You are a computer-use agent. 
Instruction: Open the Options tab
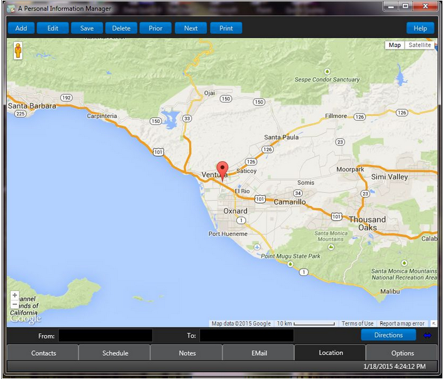pyautogui.click(x=402, y=353)
